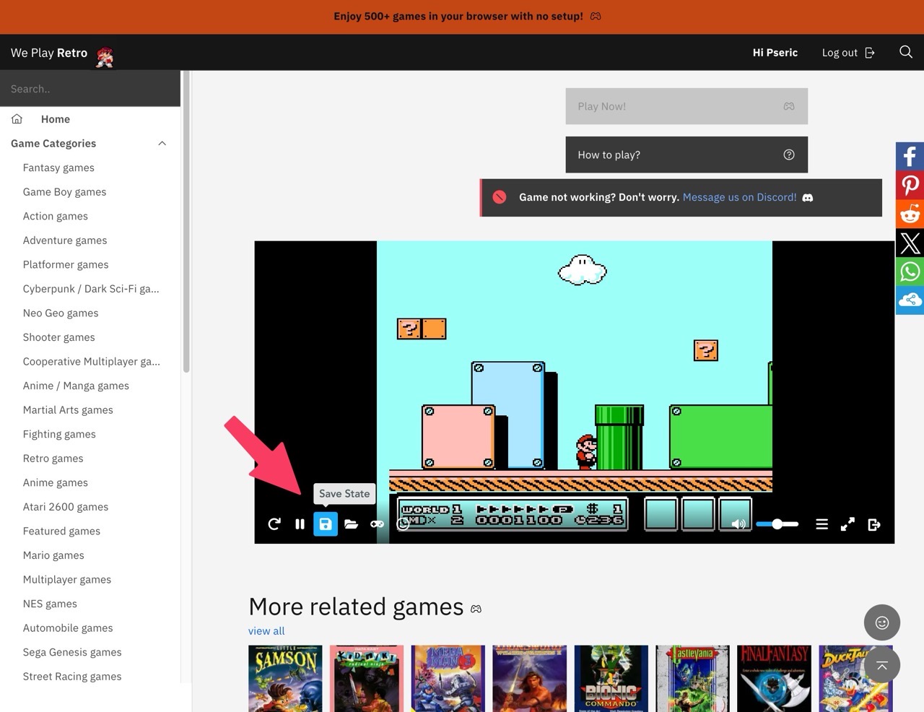Image resolution: width=924 pixels, height=712 pixels.
Task: Open Action games category
Action: 56,216
